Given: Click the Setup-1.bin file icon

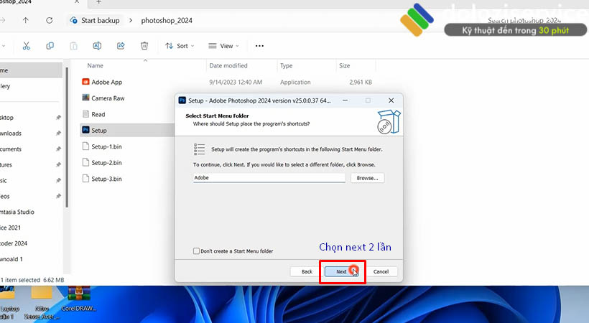Looking at the screenshot, I should [x=85, y=146].
